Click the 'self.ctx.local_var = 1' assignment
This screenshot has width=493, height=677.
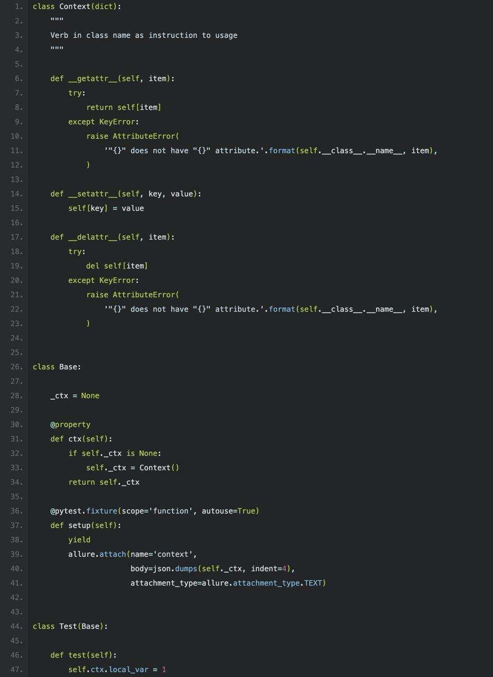pyautogui.click(x=117, y=670)
